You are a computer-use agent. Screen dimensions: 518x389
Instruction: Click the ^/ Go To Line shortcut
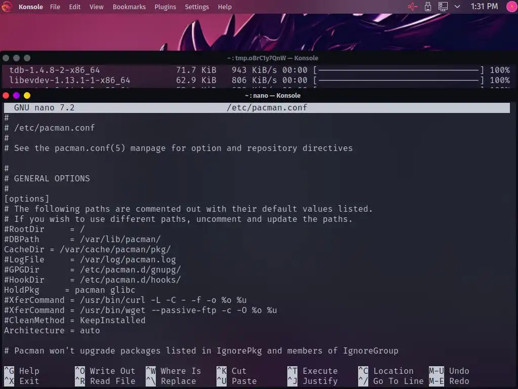tap(391, 381)
